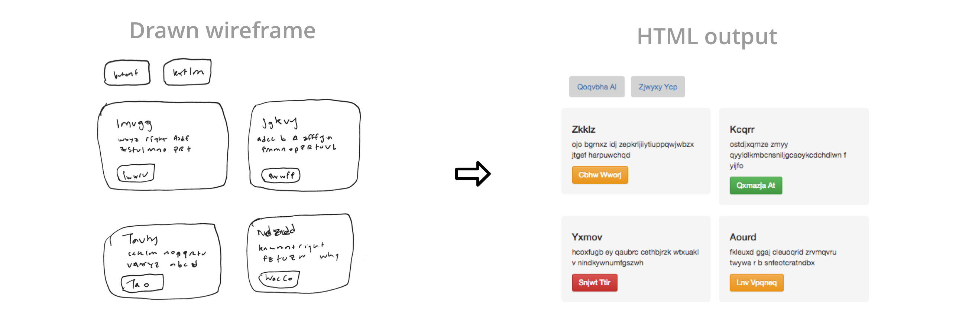Click the gray Qoqvbha Al button
This screenshot has height=322, width=972.
[x=597, y=87]
